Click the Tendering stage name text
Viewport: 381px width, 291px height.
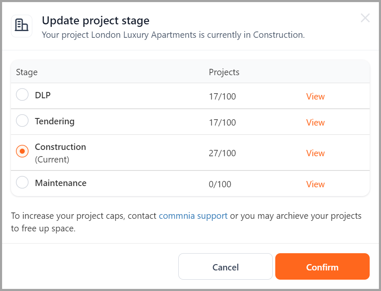(x=55, y=121)
